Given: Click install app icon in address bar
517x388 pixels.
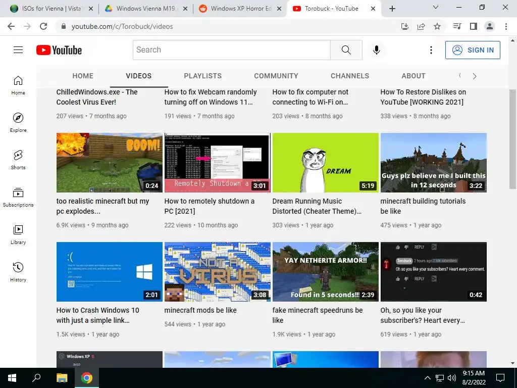Looking at the screenshot, I should tap(405, 26).
